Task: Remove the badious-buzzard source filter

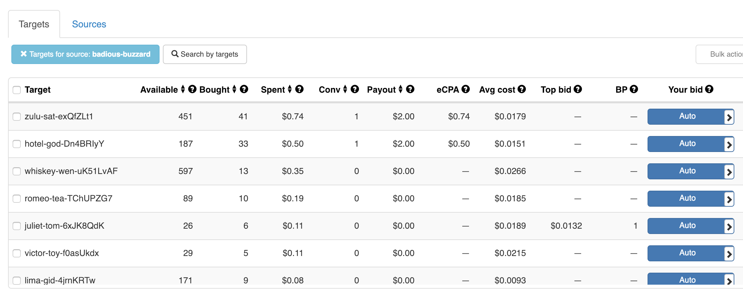Action: tap(24, 54)
